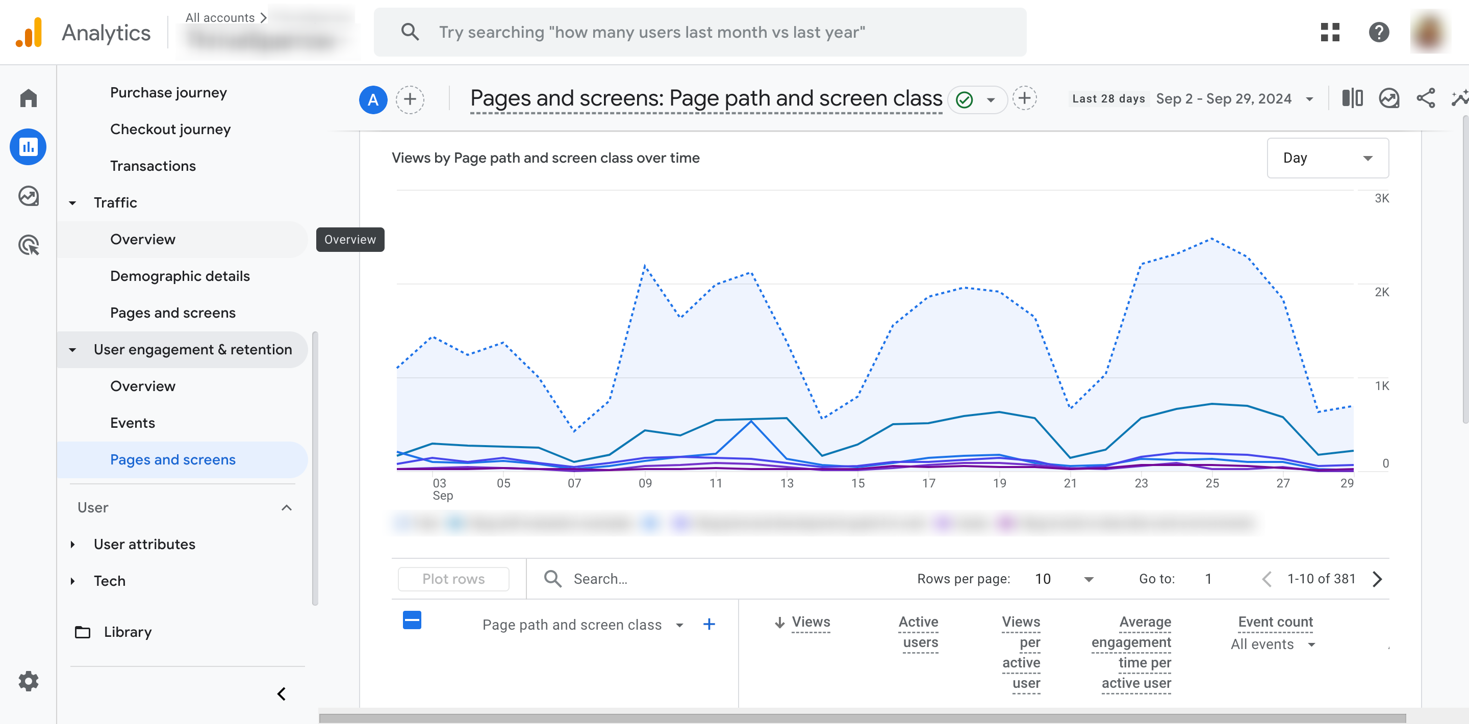Open the Rows per page dropdown
1469x724 pixels.
[1063, 579]
